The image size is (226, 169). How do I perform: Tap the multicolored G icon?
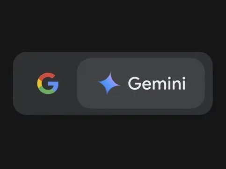48,84
